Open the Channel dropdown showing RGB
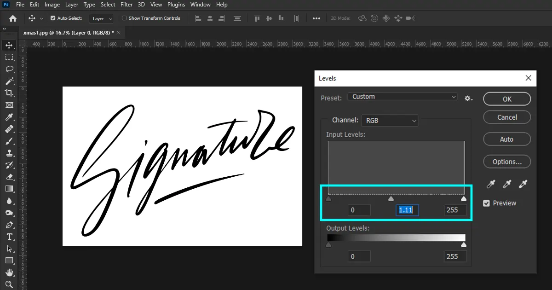 coord(390,120)
